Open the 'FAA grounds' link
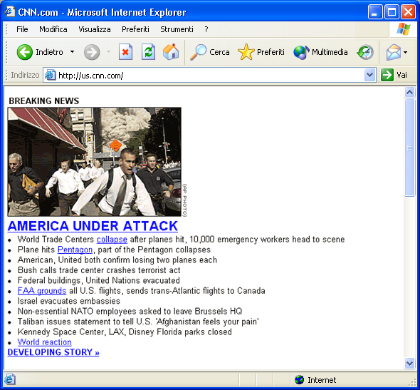The width and height of the screenshot is (420, 390). pos(42,291)
